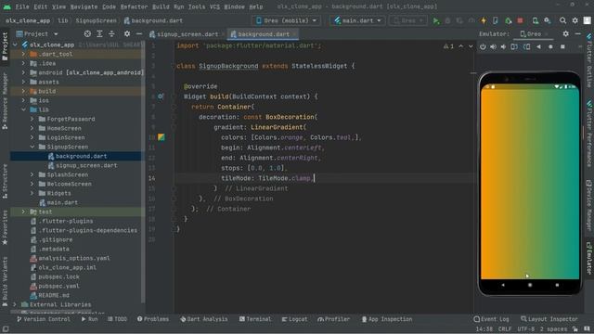594x334 pixels.
Task: Select pubspec.yaml in project tree
Action: pos(58,286)
